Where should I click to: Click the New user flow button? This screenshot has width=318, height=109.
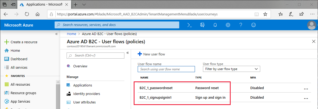(151, 54)
